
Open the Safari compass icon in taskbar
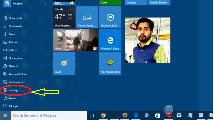[x=147, y=115]
